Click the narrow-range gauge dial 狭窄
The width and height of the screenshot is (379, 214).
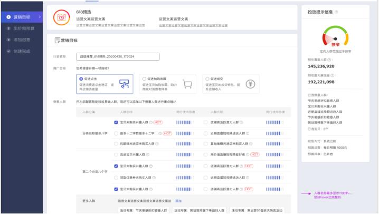335,36
